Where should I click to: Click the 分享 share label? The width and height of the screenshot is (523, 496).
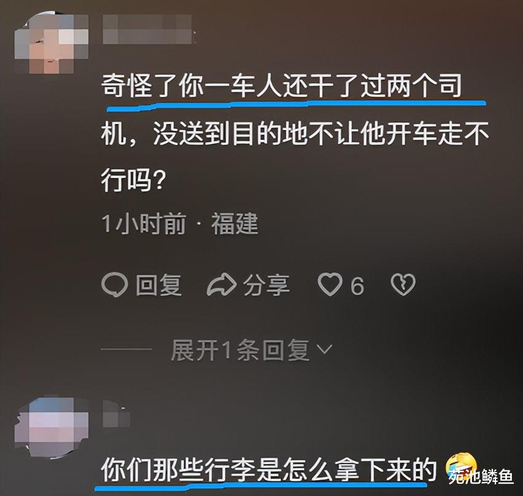(266, 285)
